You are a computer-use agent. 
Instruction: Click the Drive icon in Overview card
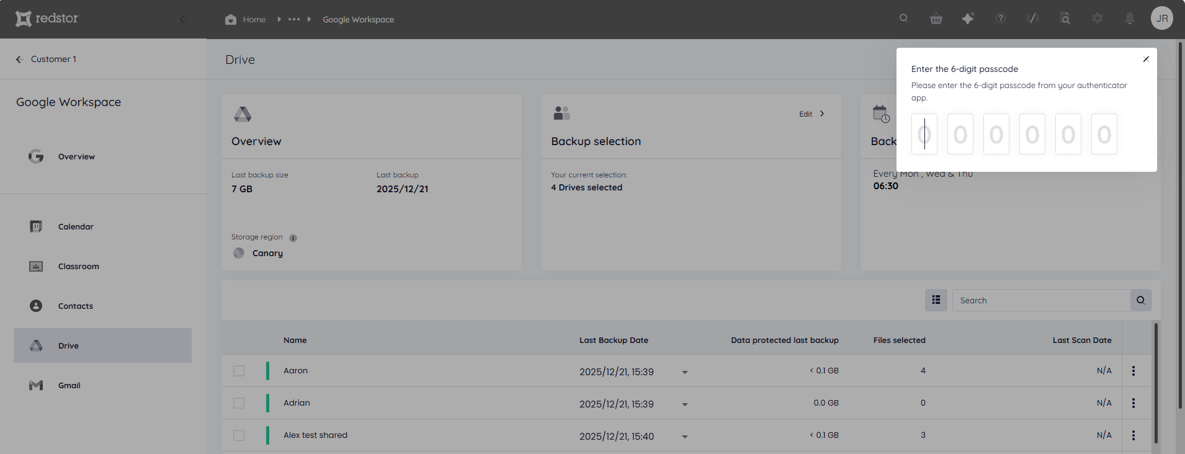click(x=243, y=114)
